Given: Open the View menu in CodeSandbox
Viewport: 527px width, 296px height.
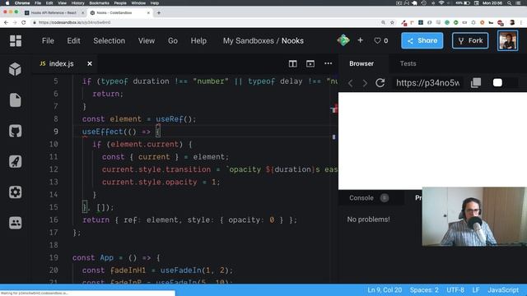Looking at the screenshot, I should tap(147, 40).
